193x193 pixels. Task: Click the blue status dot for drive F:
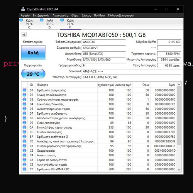[x=62, y=20]
